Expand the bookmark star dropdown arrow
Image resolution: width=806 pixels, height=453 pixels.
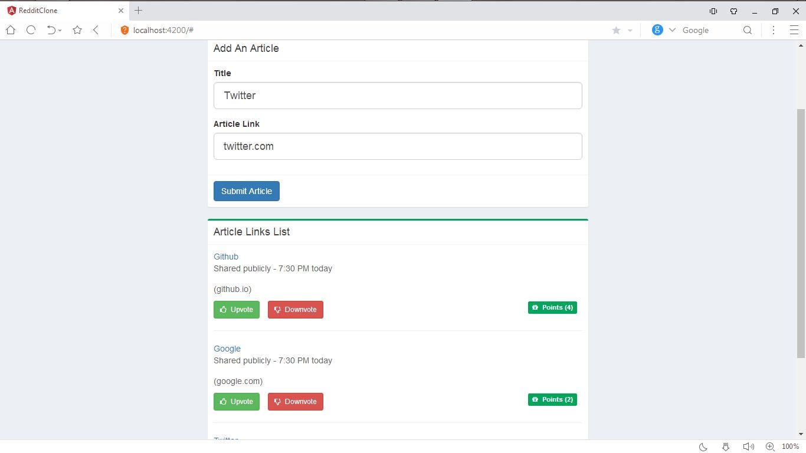630,31
